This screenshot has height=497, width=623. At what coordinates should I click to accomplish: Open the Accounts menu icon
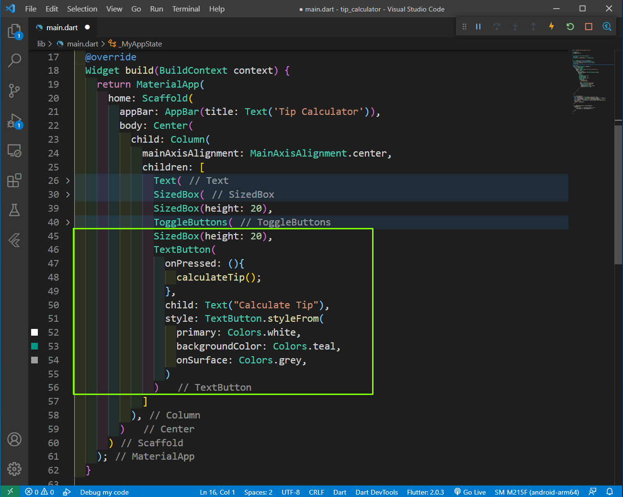[14, 439]
